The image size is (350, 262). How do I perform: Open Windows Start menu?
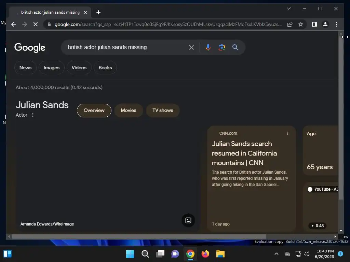(x=130, y=254)
